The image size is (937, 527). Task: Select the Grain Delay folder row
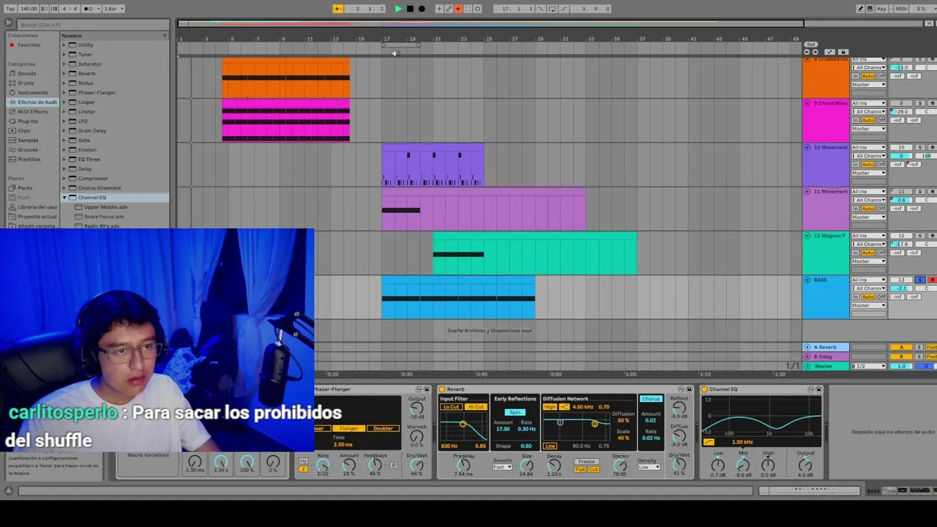115,130
